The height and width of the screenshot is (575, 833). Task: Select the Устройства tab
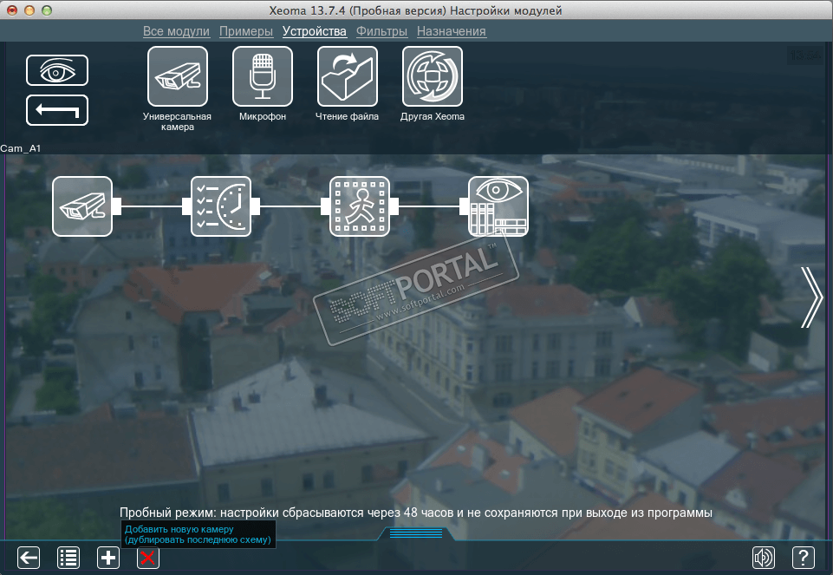pyautogui.click(x=315, y=31)
